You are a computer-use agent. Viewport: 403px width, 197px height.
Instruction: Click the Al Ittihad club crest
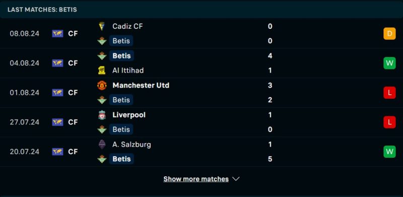coord(102,71)
